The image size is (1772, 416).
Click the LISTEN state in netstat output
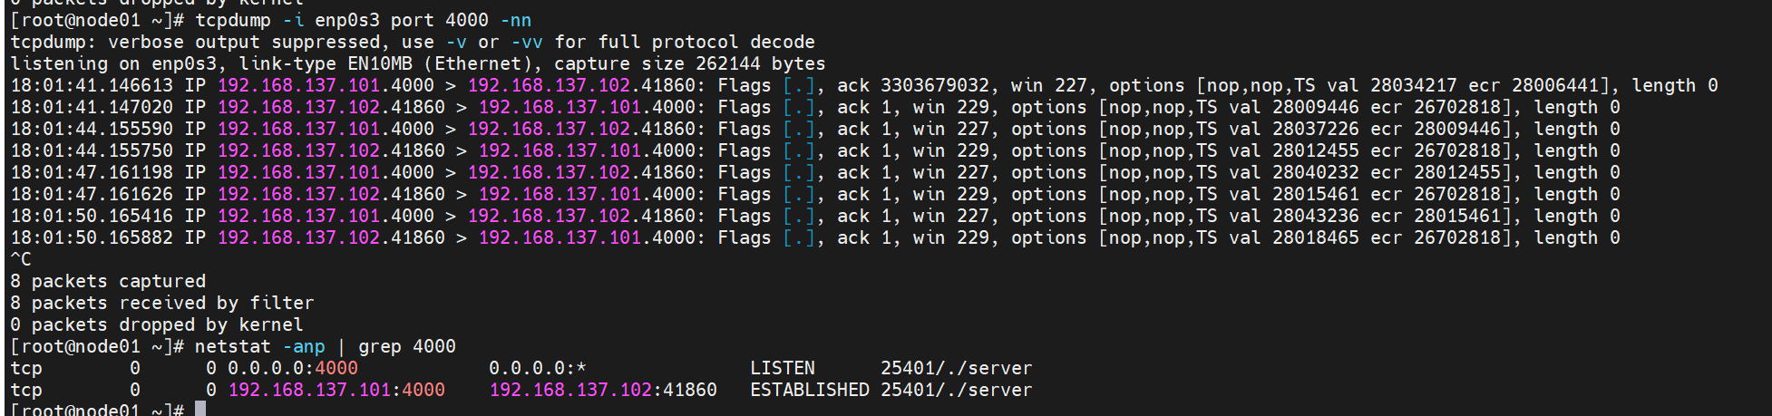pos(783,368)
